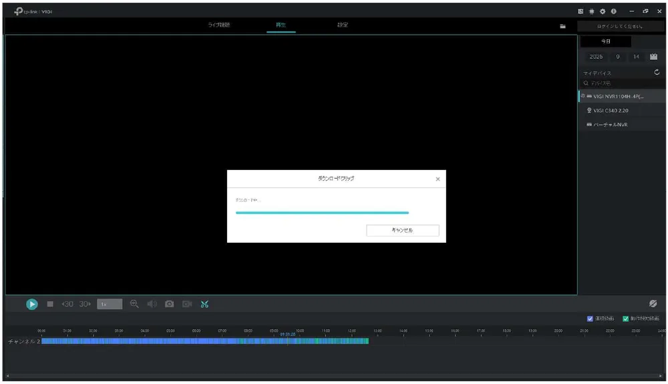
Task: Click the 今日 today button
Action: [x=605, y=41]
